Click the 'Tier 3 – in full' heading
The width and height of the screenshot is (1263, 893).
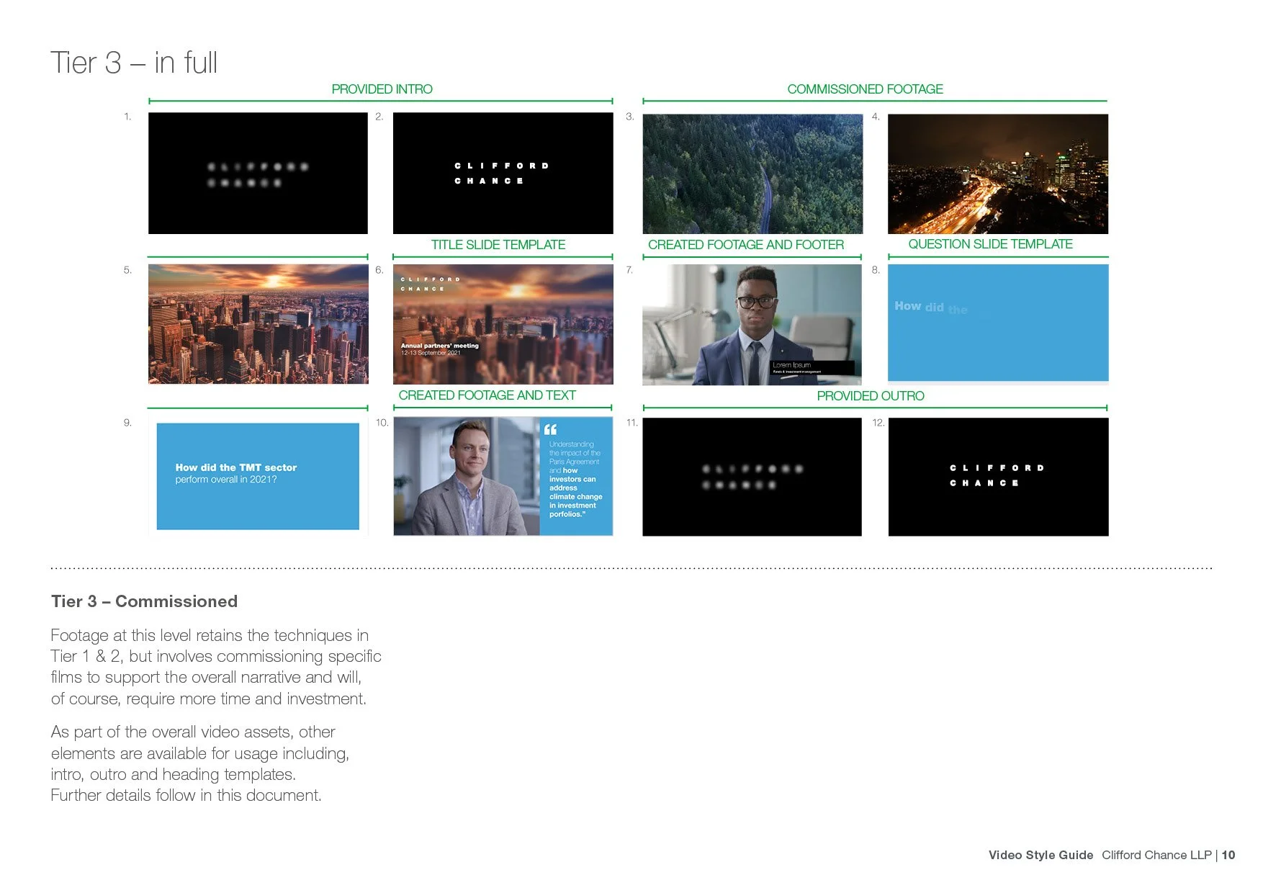click(x=134, y=63)
